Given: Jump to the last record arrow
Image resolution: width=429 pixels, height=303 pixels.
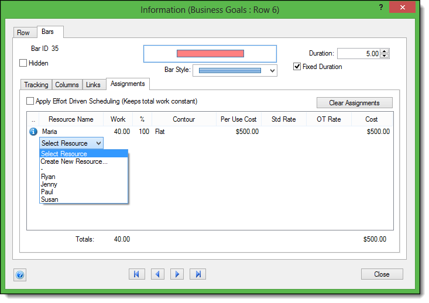Looking at the screenshot, I should click(x=198, y=274).
